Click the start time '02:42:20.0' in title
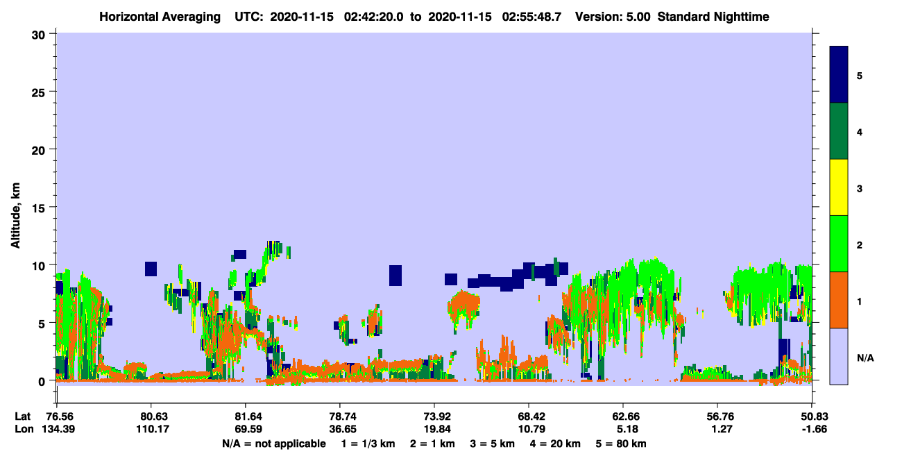The width and height of the screenshot is (902, 463). click(x=375, y=17)
